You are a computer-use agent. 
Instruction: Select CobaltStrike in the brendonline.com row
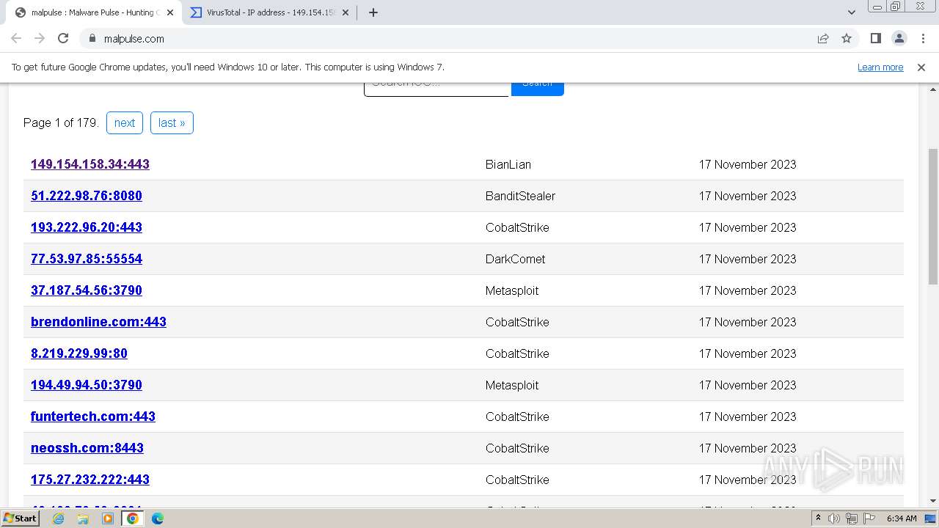(x=517, y=322)
